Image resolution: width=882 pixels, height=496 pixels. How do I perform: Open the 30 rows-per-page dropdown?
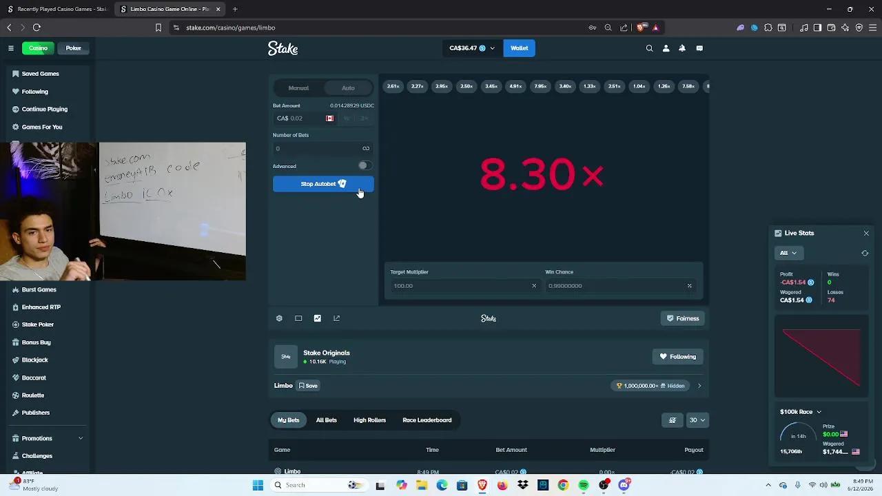697,420
